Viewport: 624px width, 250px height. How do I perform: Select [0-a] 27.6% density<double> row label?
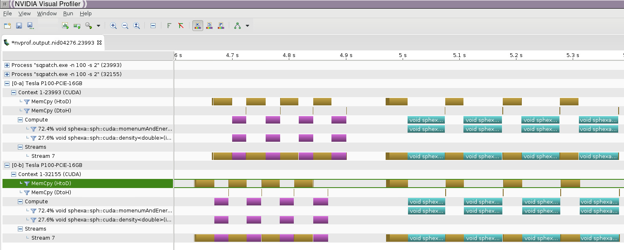pyautogui.click(x=105, y=138)
